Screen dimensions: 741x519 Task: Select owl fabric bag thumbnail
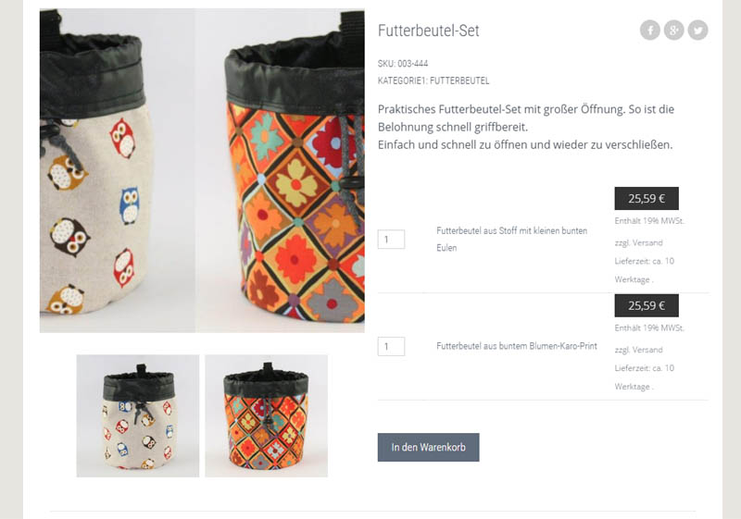coord(138,415)
